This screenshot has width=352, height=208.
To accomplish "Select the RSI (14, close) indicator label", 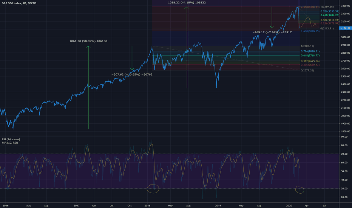I will 11,140.
